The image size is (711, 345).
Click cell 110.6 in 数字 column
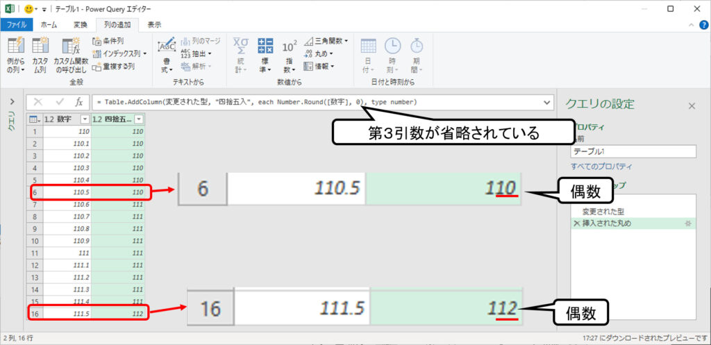[67, 205]
